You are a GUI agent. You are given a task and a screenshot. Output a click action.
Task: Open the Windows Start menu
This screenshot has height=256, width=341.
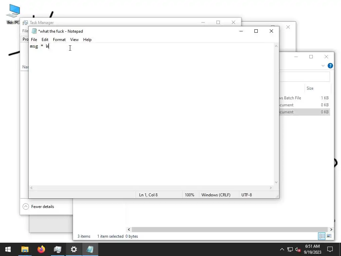coord(8,249)
